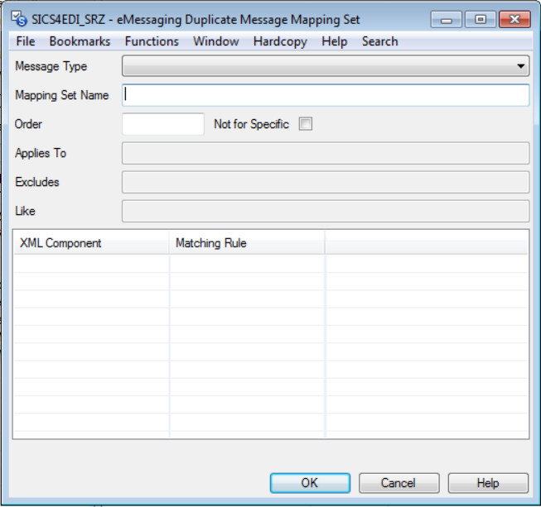The width and height of the screenshot is (541, 507).
Task: Click the Order input field
Action: (163, 124)
